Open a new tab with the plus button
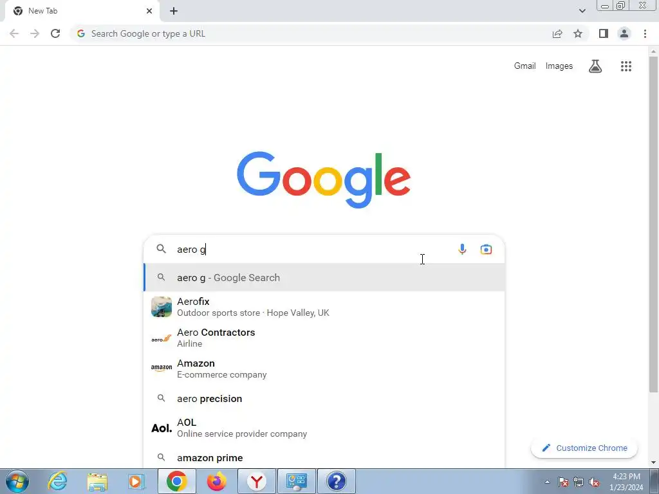659x494 pixels. click(174, 11)
